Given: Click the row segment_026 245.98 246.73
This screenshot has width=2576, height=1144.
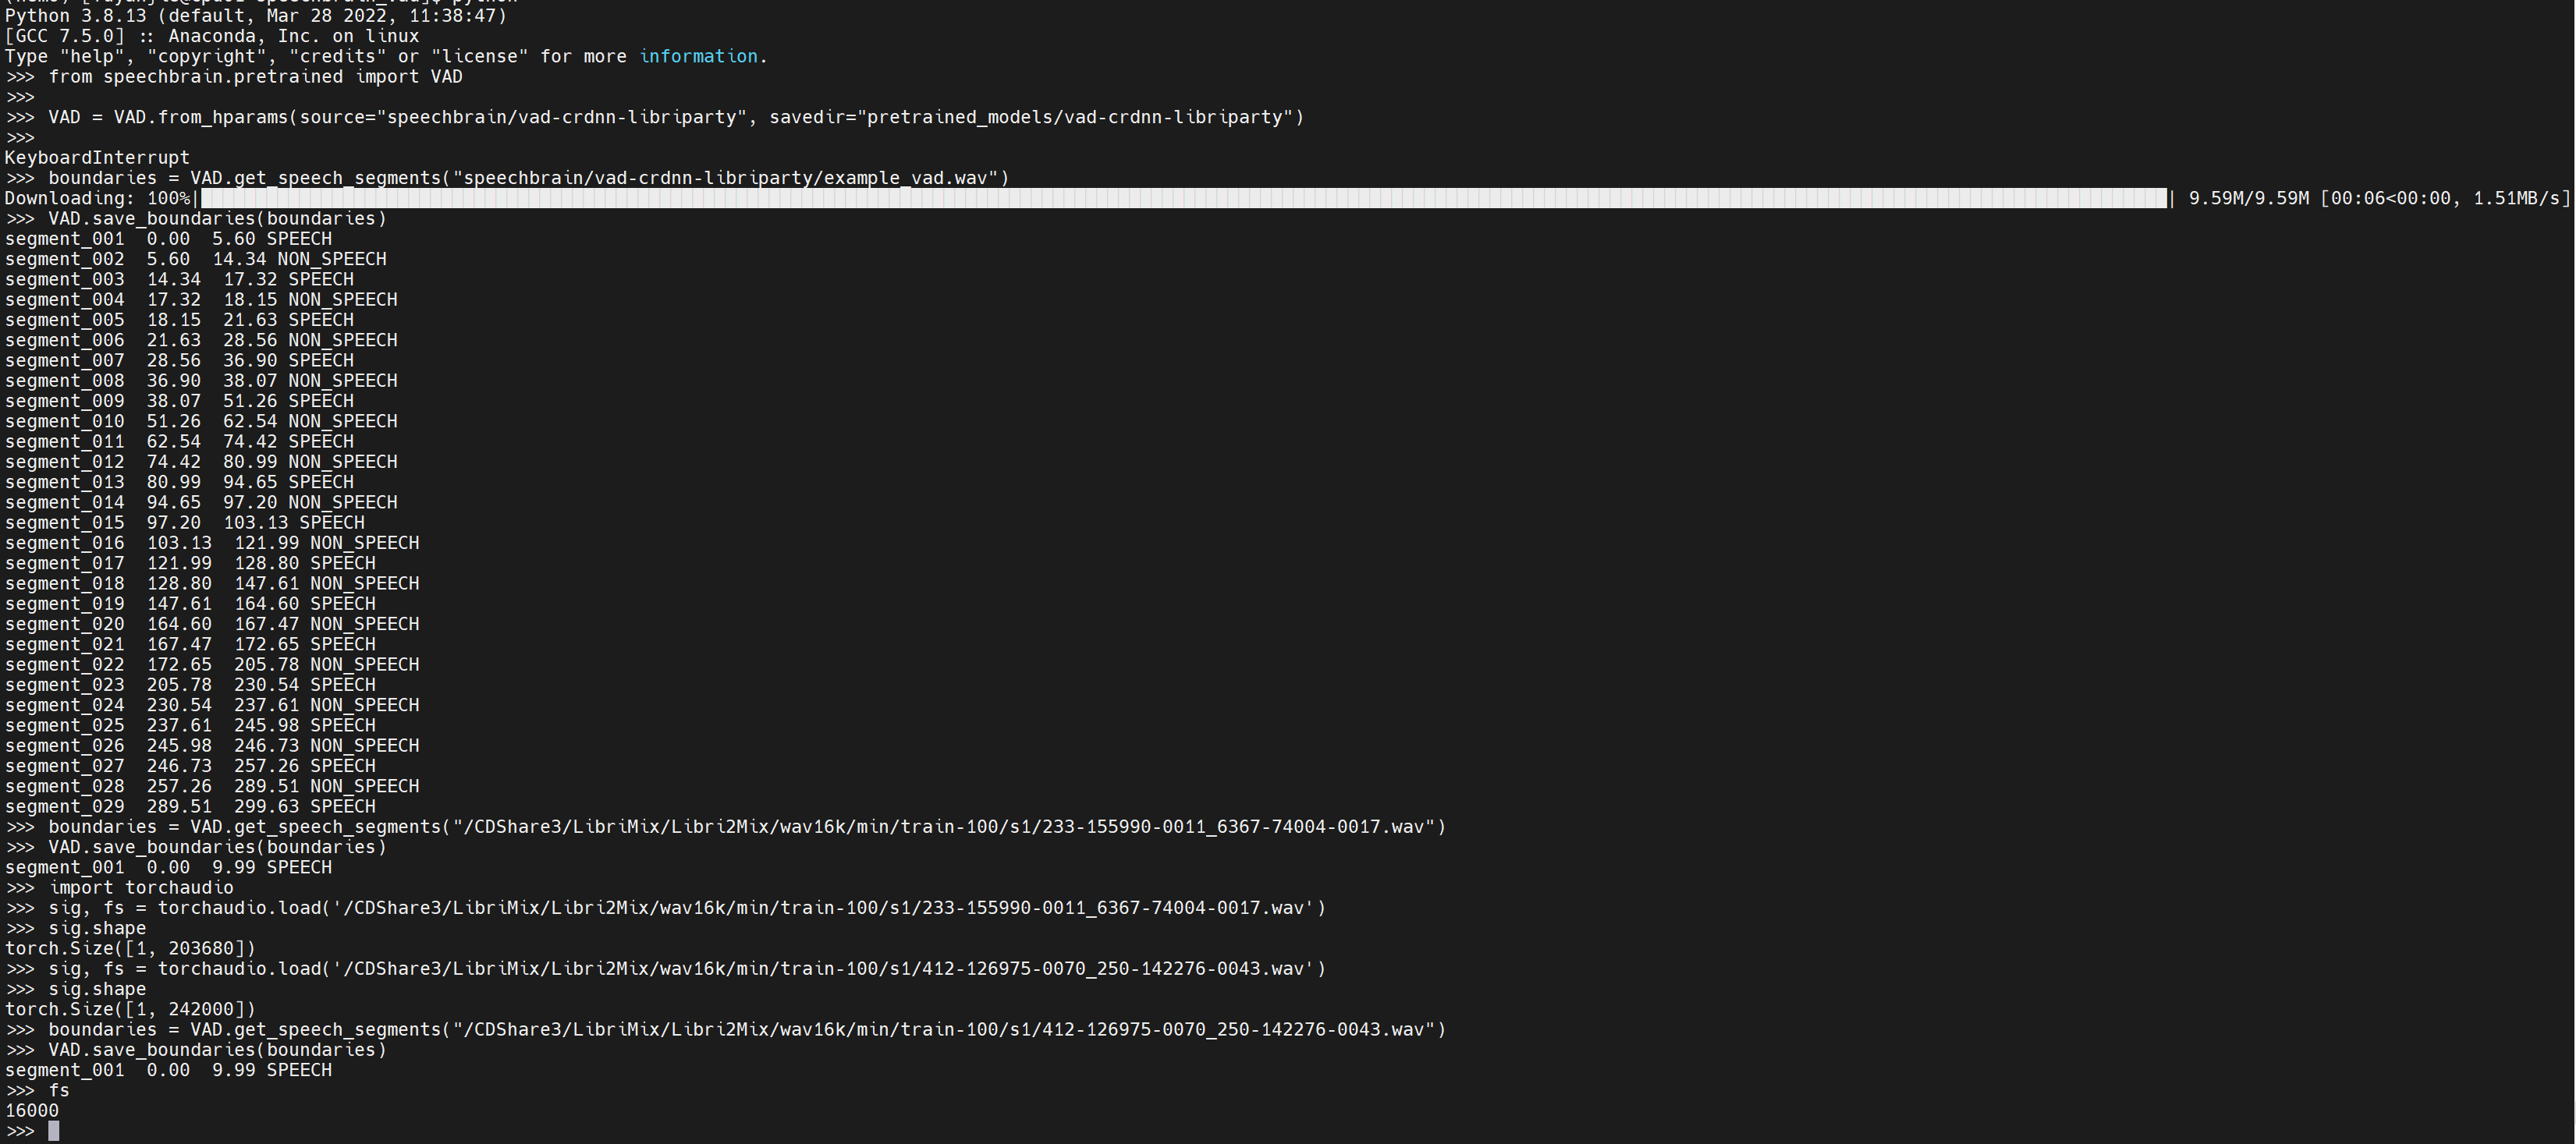Looking at the screenshot, I should (x=212, y=746).
